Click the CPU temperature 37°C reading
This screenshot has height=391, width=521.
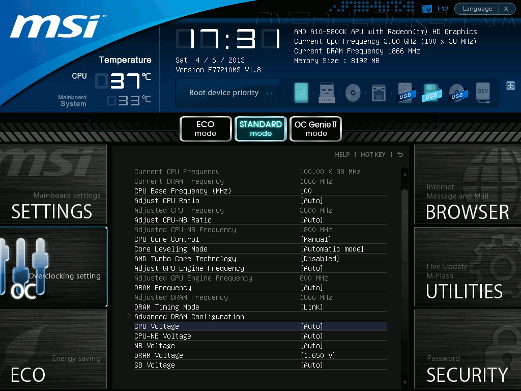pos(123,81)
